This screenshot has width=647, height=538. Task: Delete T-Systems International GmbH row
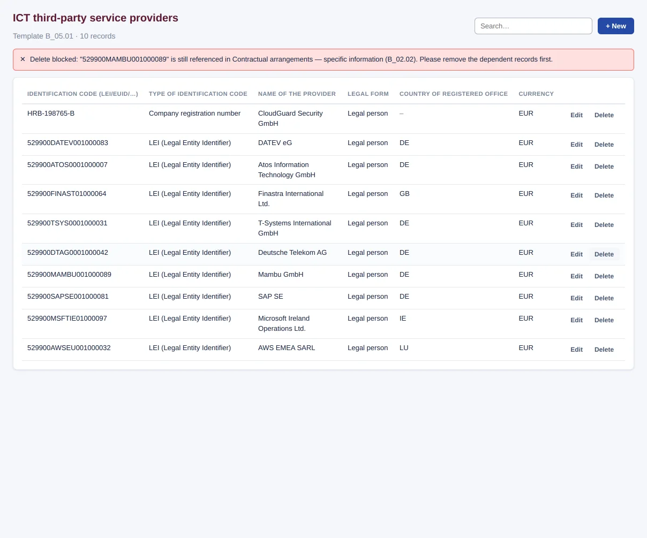(604, 225)
